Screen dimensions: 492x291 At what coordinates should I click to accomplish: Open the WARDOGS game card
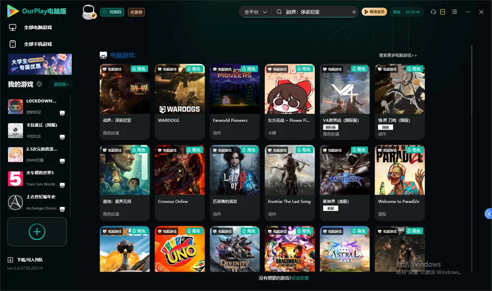coord(180,102)
